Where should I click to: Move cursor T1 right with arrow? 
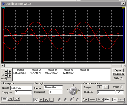click(x=10, y=71)
